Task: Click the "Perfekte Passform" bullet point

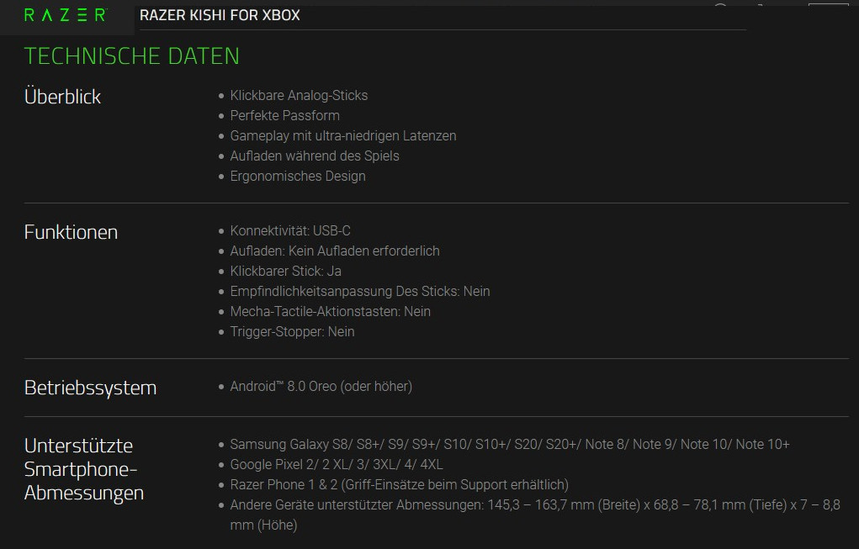Action: (284, 116)
